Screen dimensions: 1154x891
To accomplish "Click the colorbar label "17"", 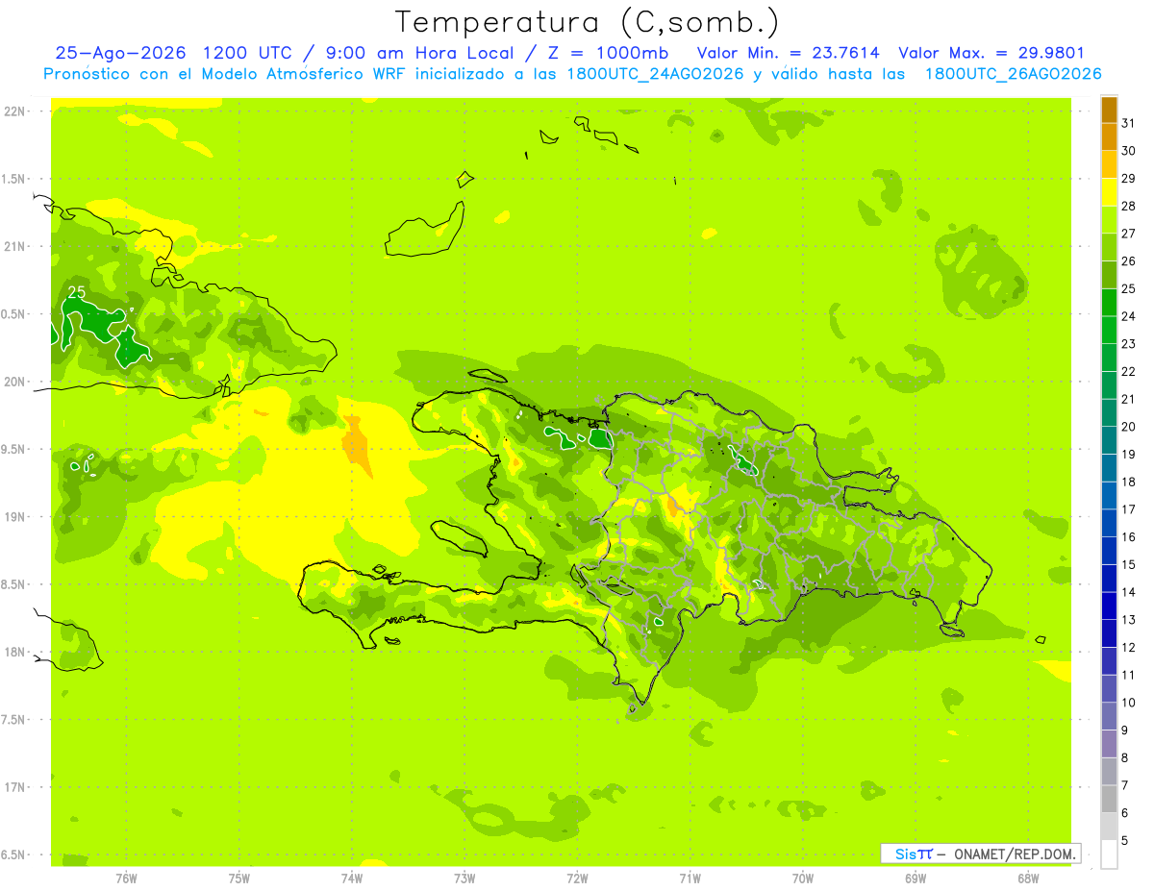I will [1129, 509].
